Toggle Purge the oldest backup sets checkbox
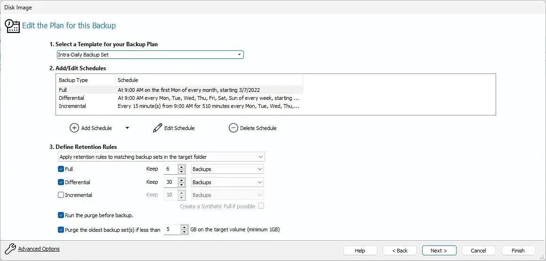Image resolution: width=546 pixels, height=261 pixels. click(61, 229)
